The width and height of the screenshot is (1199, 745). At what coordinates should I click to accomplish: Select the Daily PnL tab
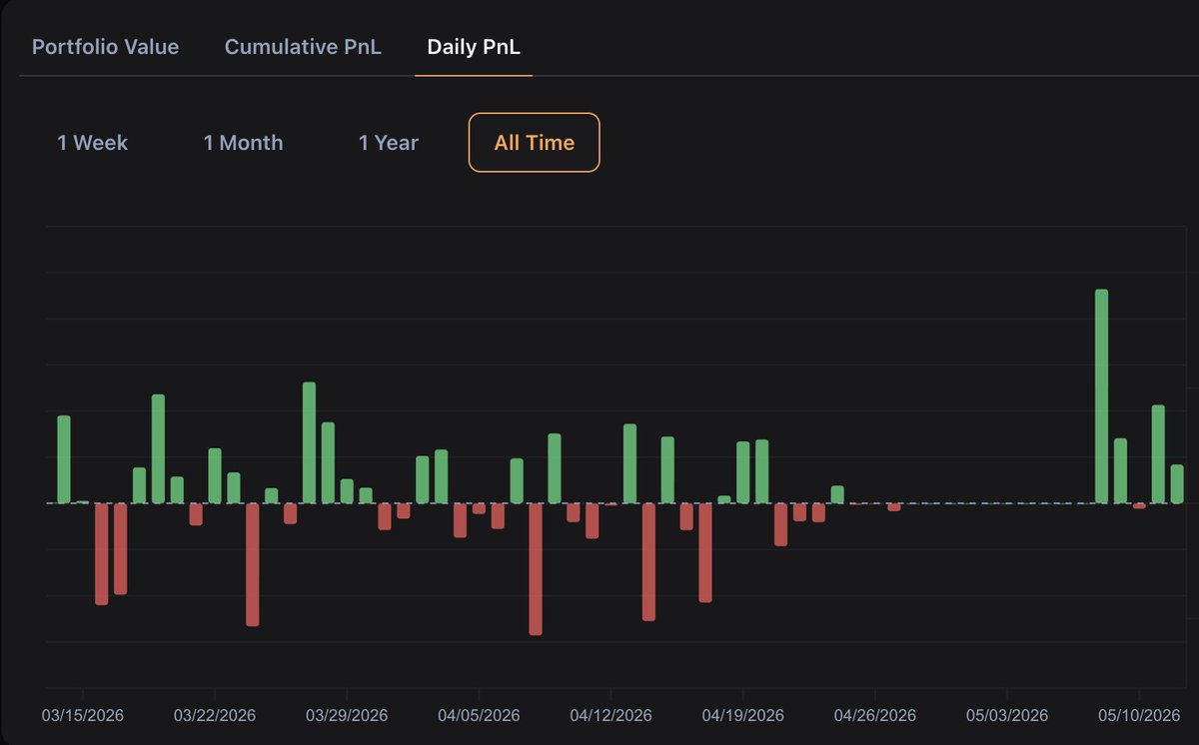click(474, 47)
